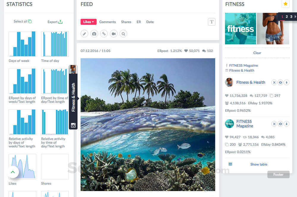Open Relative activity by days of week chart
Screen dimensions: 297x197
point(22,122)
